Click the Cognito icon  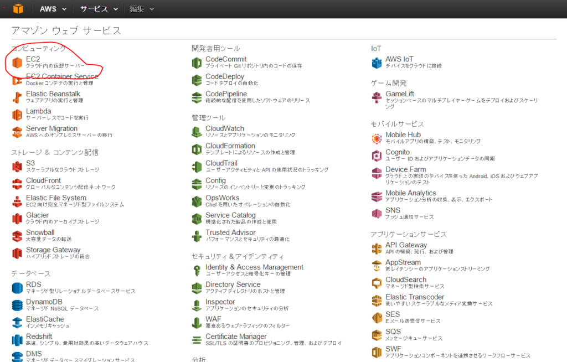pos(377,156)
